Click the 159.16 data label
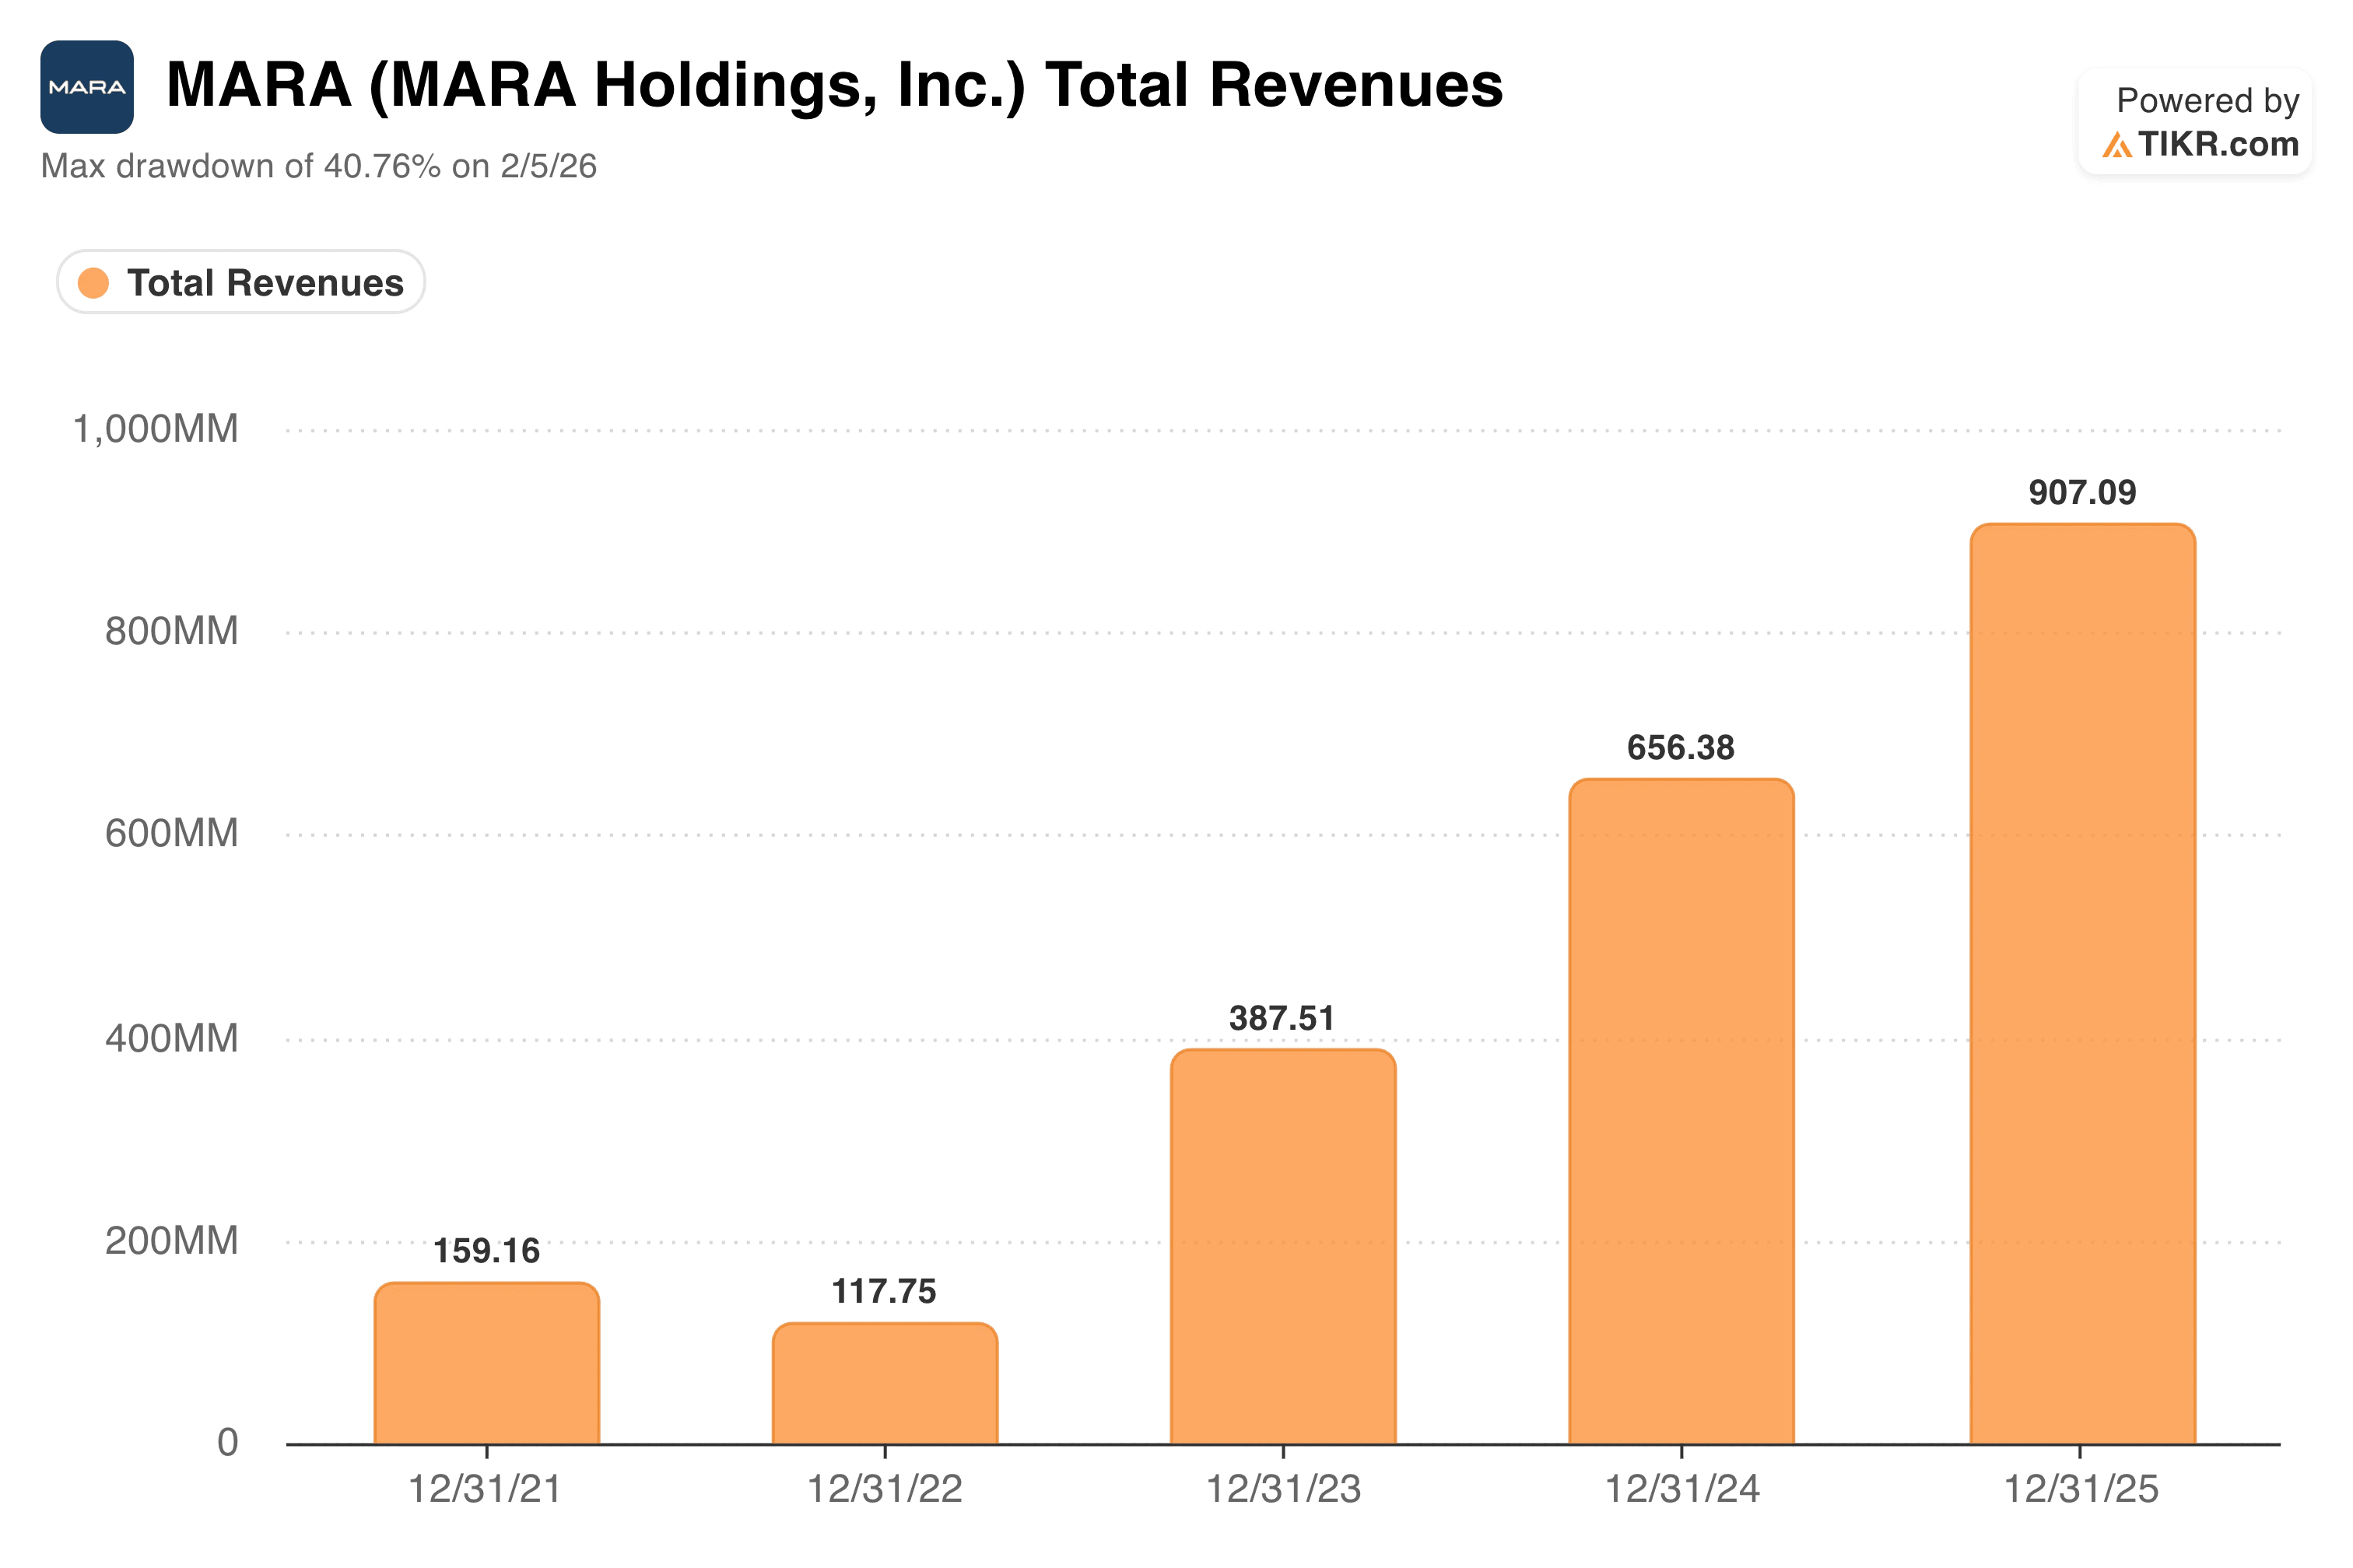The image size is (2353, 1568). pos(486,1251)
